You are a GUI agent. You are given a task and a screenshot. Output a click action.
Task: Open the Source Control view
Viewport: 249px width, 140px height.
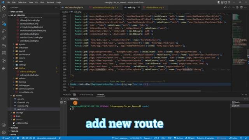4,23
